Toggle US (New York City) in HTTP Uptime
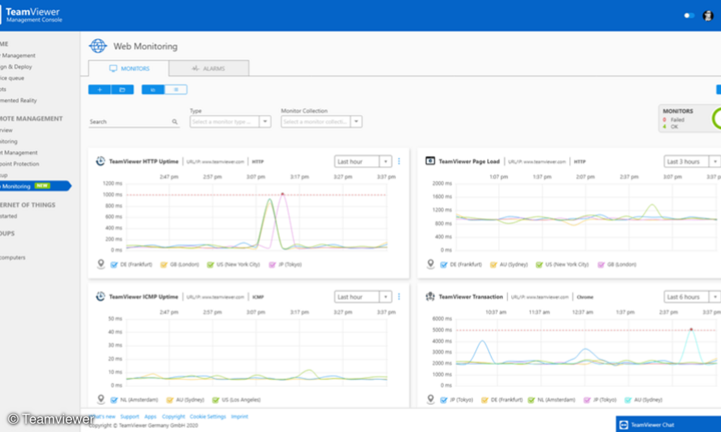This screenshot has height=432, width=721. point(210,265)
